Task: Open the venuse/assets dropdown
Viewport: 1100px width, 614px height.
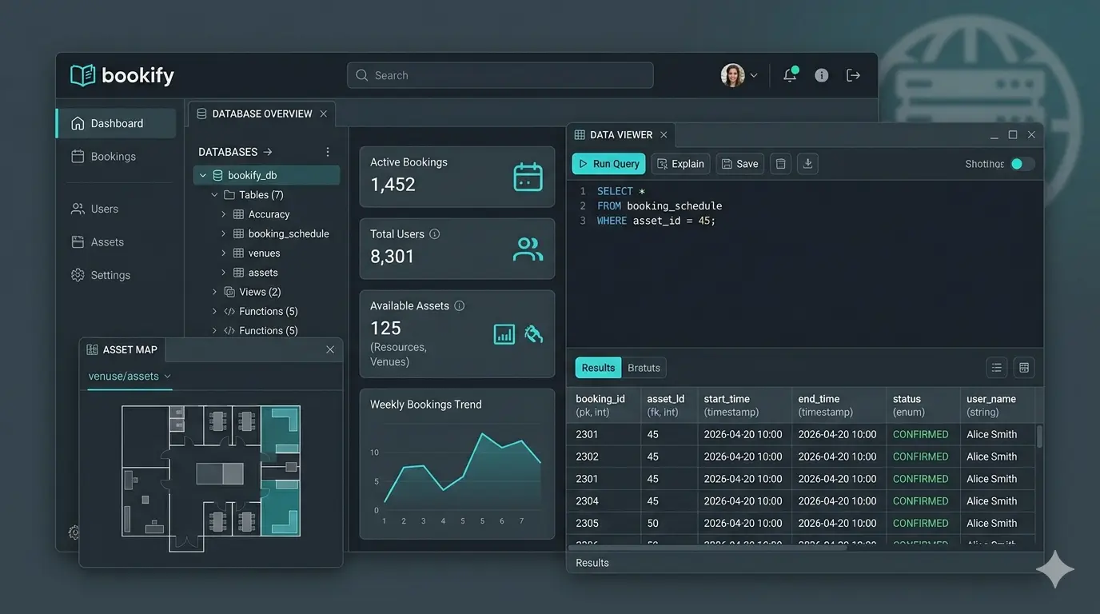Action: (130, 376)
